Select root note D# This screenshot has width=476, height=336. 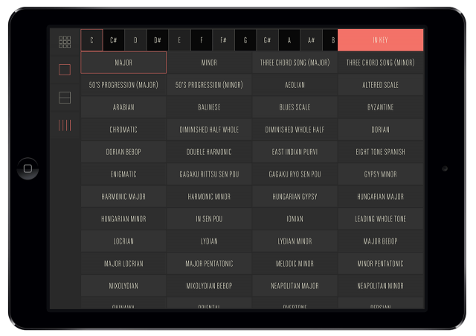(x=158, y=40)
